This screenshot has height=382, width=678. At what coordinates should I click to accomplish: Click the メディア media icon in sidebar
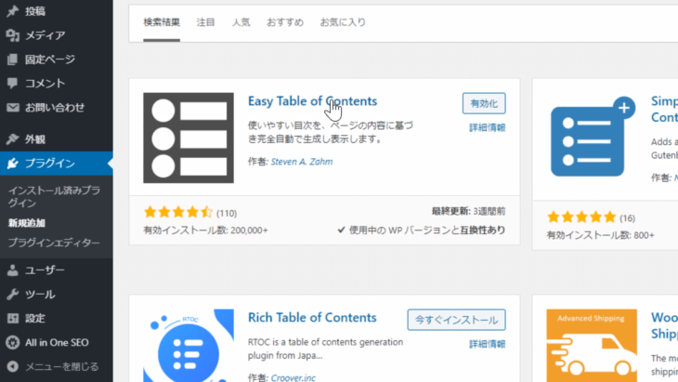(13, 35)
